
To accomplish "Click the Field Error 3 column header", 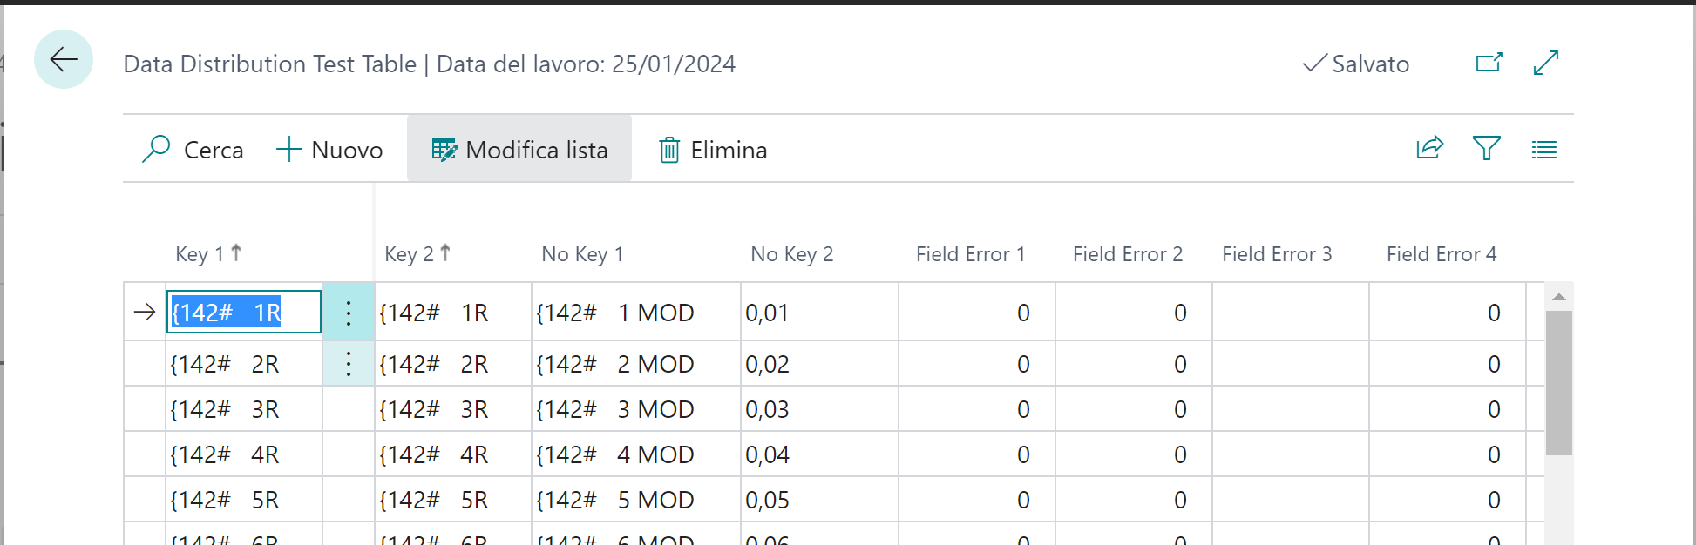I will (1276, 254).
